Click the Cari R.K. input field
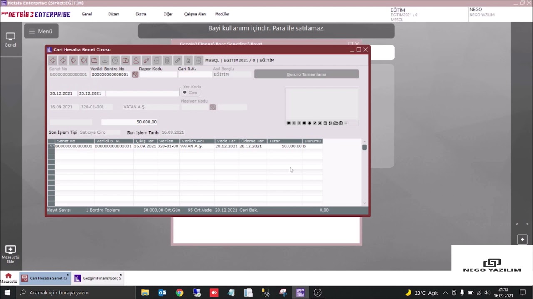The width and height of the screenshot is (533, 299). tap(195, 74)
